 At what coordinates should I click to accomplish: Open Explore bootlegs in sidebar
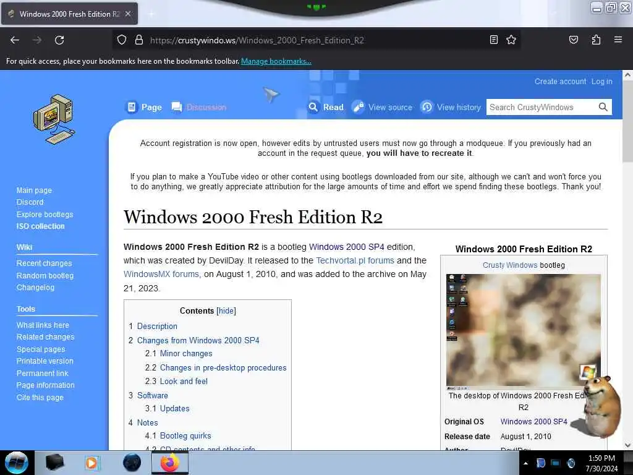click(x=45, y=215)
